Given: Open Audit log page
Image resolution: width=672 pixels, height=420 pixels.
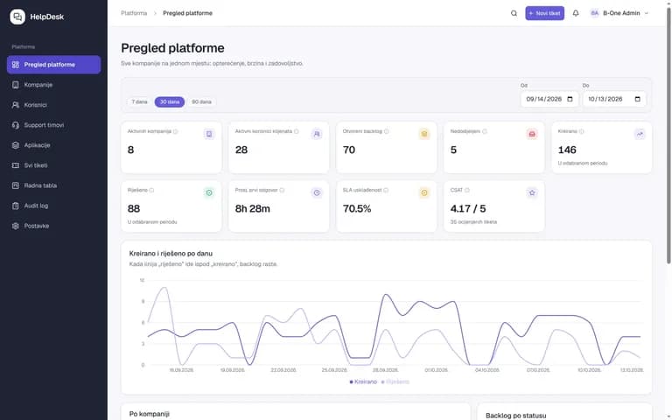Looking at the screenshot, I should click(x=54, y=206).
